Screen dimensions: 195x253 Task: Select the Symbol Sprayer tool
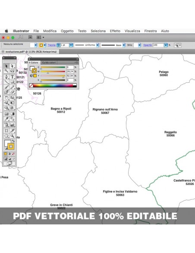(6, 125)
